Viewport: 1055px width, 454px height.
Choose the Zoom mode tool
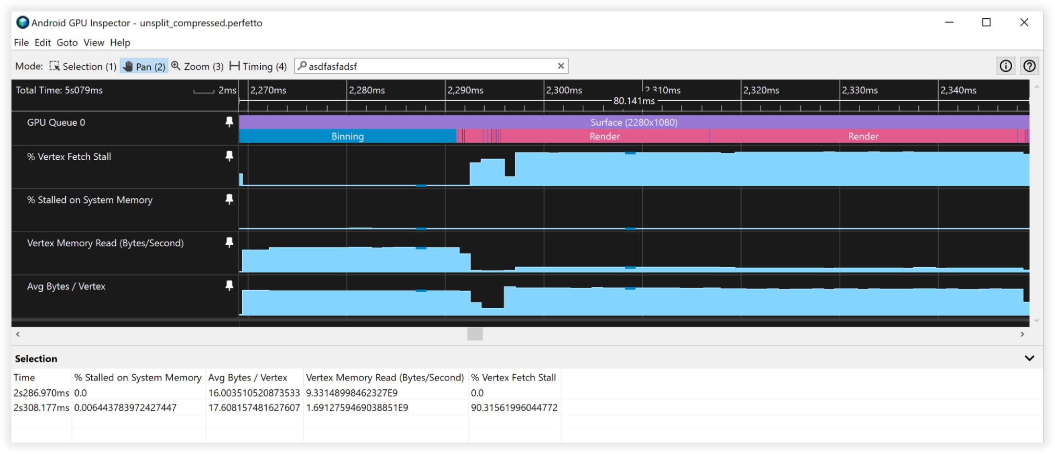pyautogui.click(x=197, y=66)
